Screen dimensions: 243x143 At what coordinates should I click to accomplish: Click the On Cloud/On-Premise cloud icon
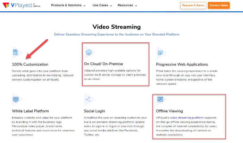[89, 52]
